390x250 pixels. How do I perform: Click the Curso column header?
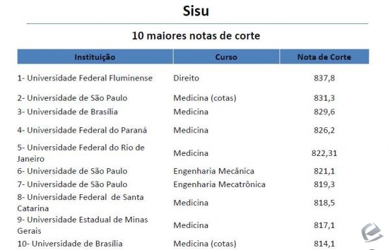pos(226,57)
